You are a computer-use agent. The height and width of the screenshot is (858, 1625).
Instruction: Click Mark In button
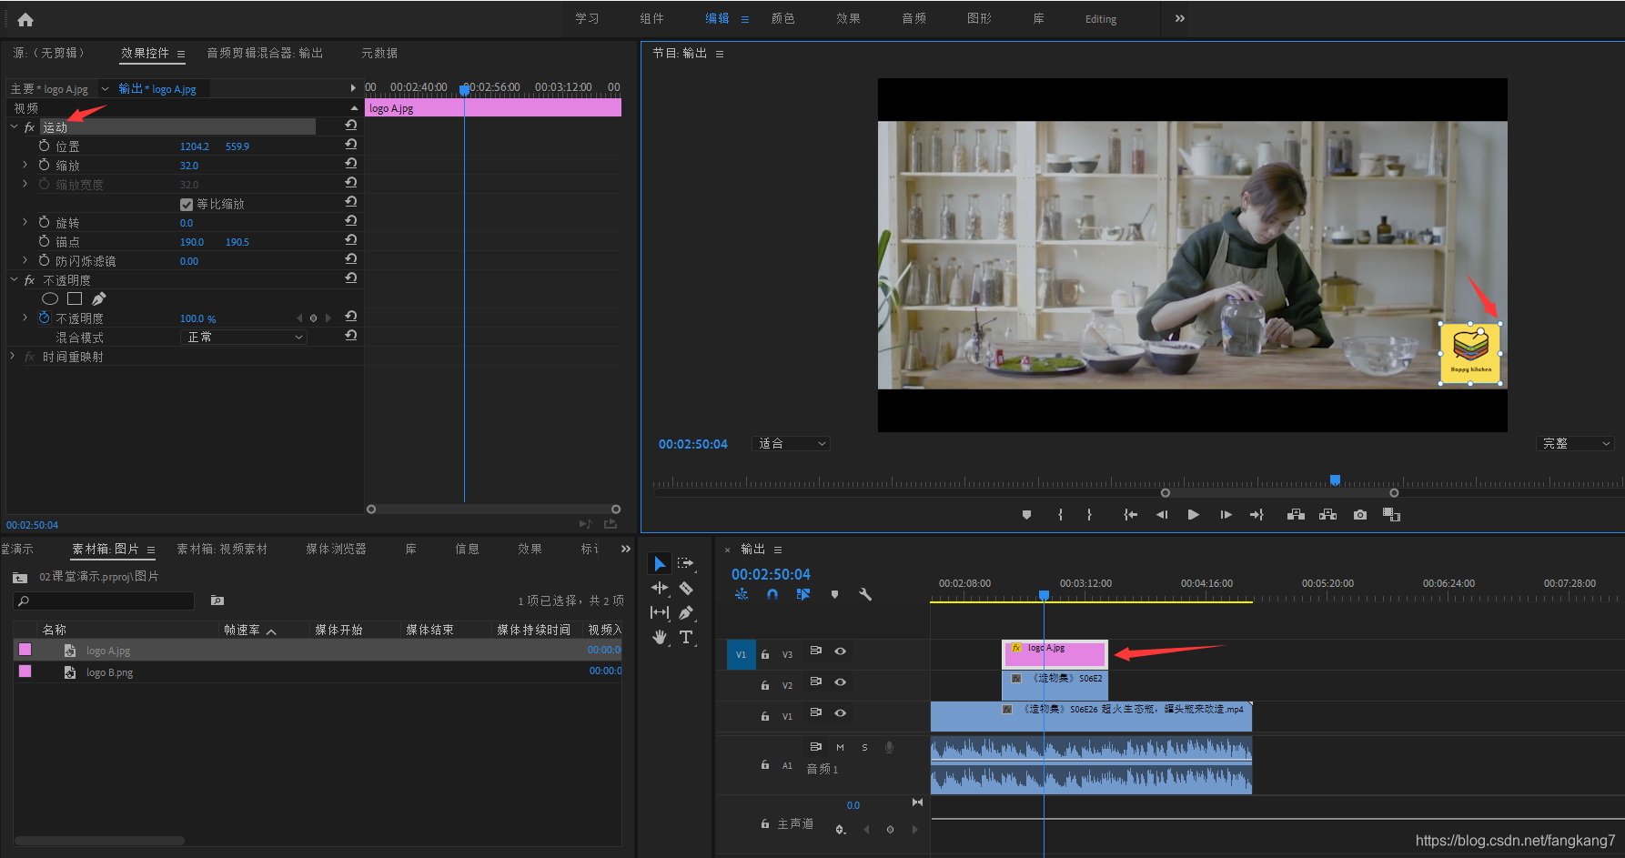[x=1061, y=515]
